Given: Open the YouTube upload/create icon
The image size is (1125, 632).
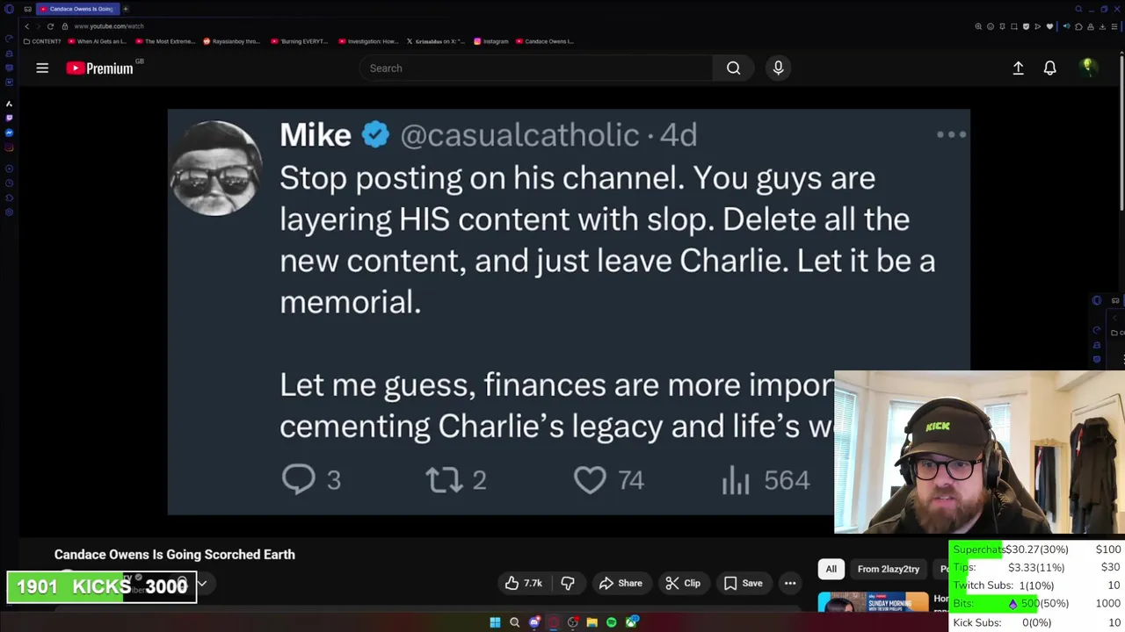Looking at the screenshot, I should point(1018,68).
